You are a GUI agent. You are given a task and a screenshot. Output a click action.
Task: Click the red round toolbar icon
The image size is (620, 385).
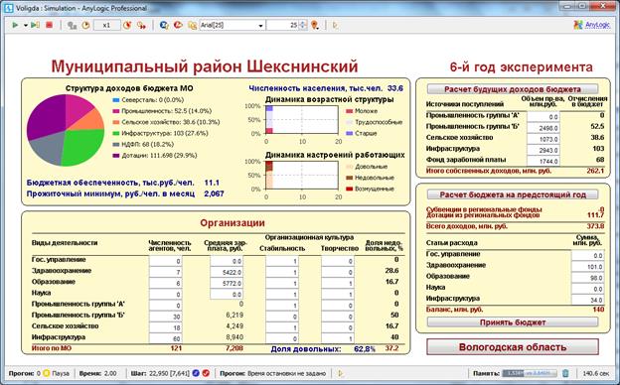tap(178, 25)
